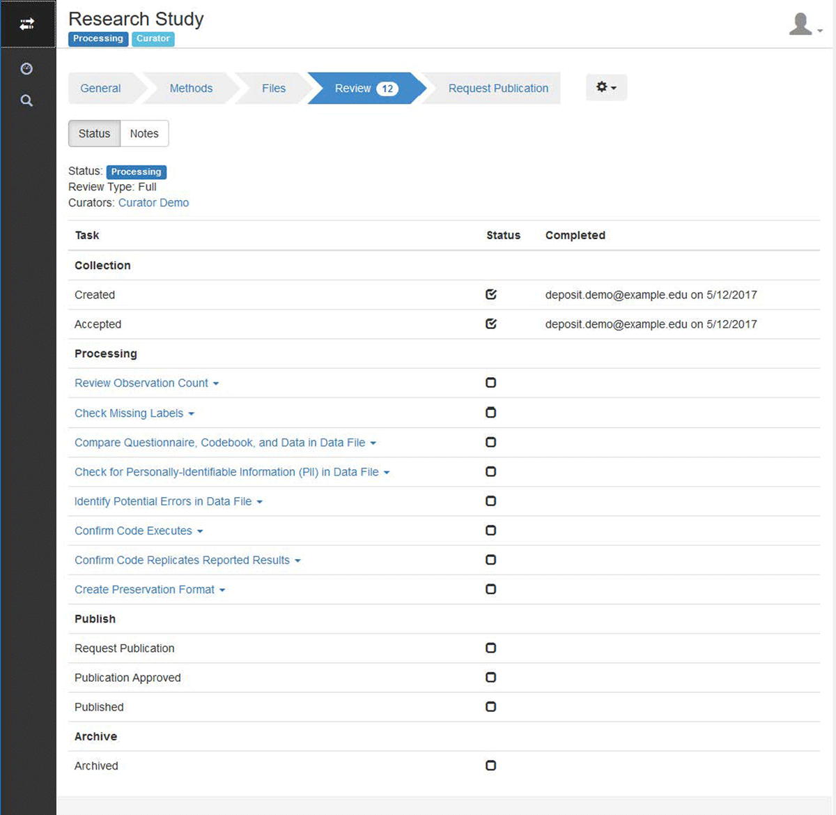Click the sidebar toggle arrows icon

(27, 24)
